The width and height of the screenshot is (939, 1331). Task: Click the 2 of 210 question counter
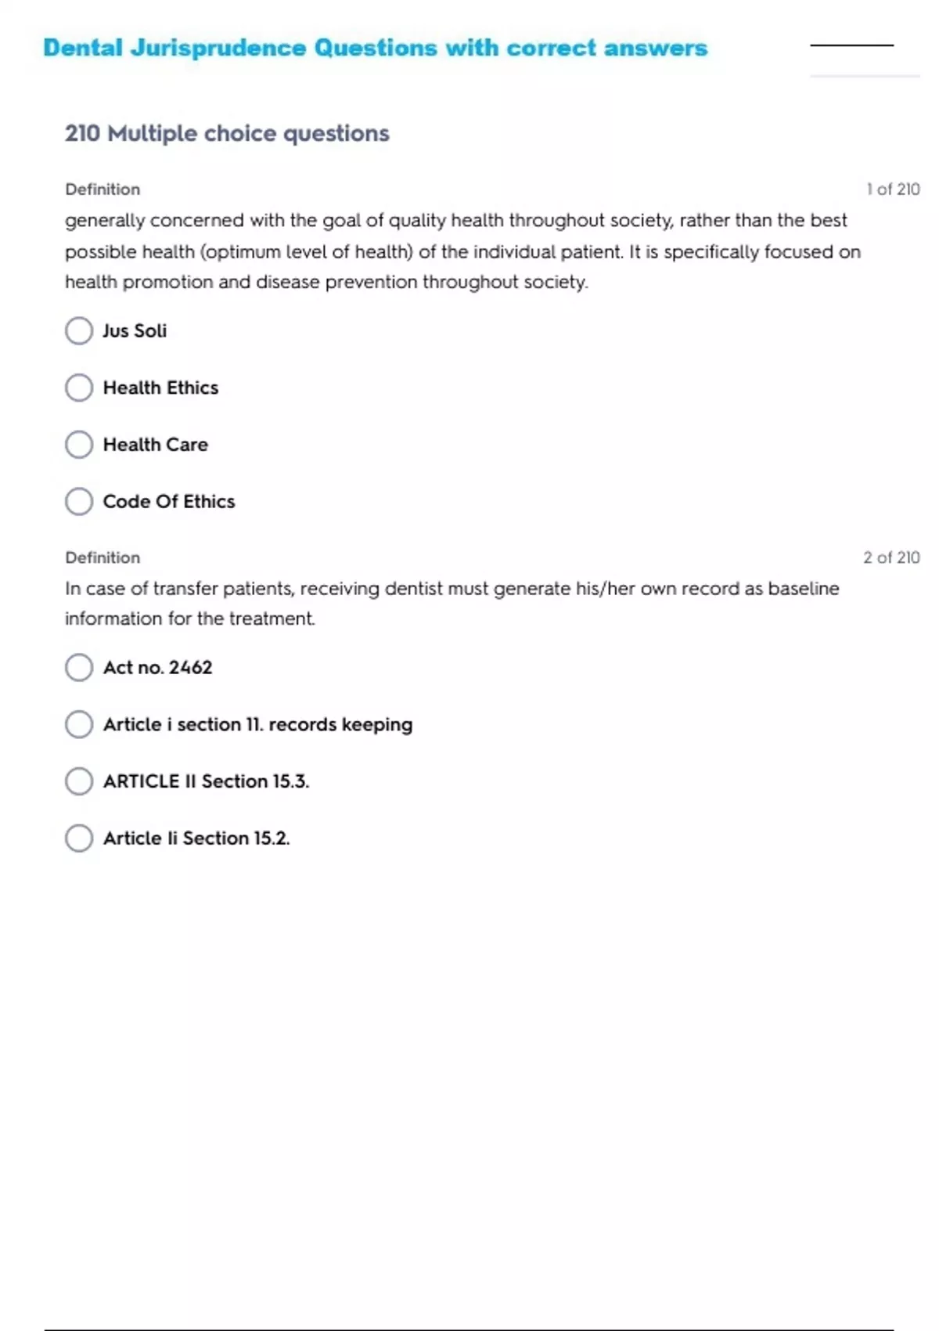891,557
